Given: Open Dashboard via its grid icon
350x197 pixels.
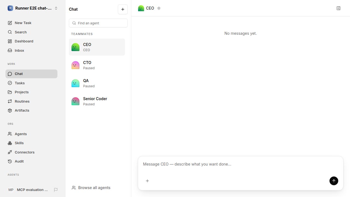Looking at the screenshot, I should (x=10, y=41).
